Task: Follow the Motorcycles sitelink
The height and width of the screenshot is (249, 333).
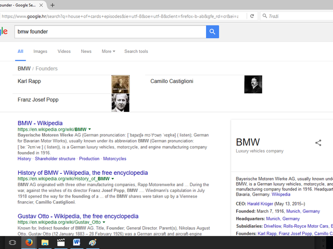Action: pos(114,159)
